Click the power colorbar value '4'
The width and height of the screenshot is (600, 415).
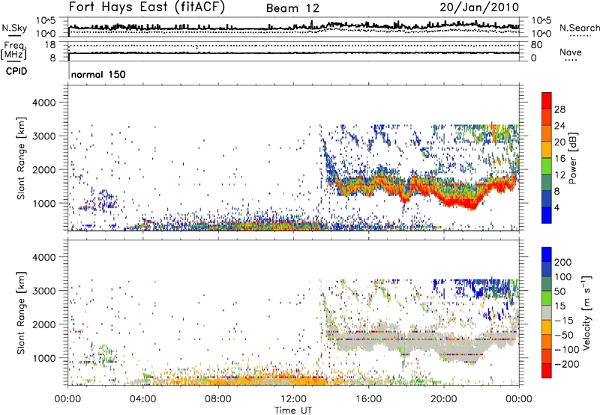pyautogui.click(x=556, y=208)
